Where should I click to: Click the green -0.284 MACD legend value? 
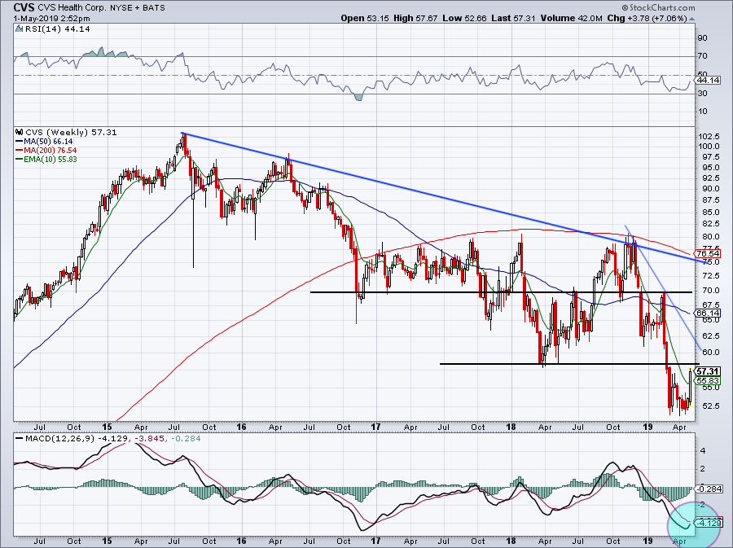(x=186, y=439)
